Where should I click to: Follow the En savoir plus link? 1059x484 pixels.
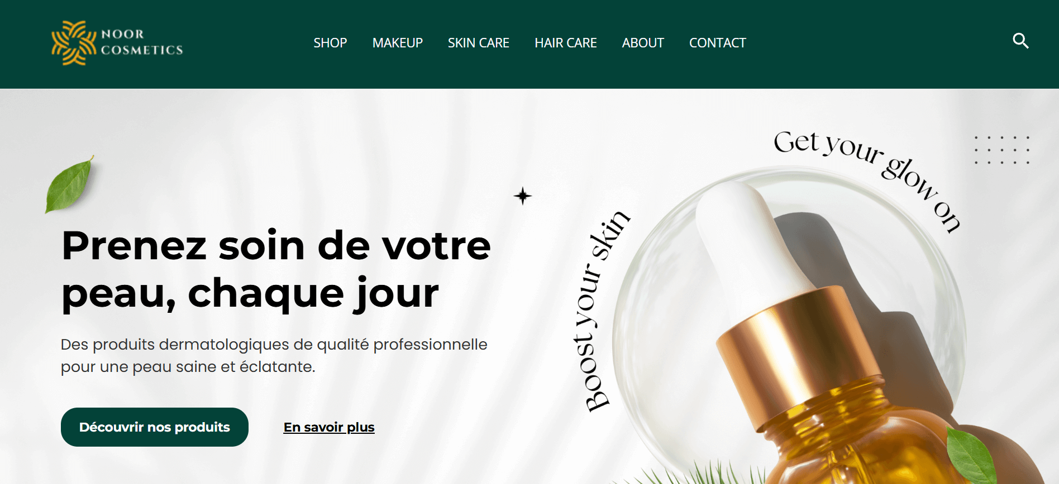(x=329, y=427)
